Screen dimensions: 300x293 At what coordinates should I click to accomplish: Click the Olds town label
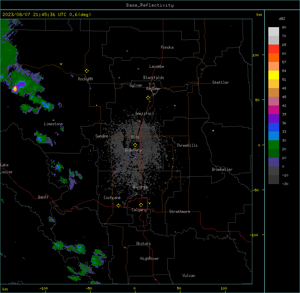click(x=135, y=137)
